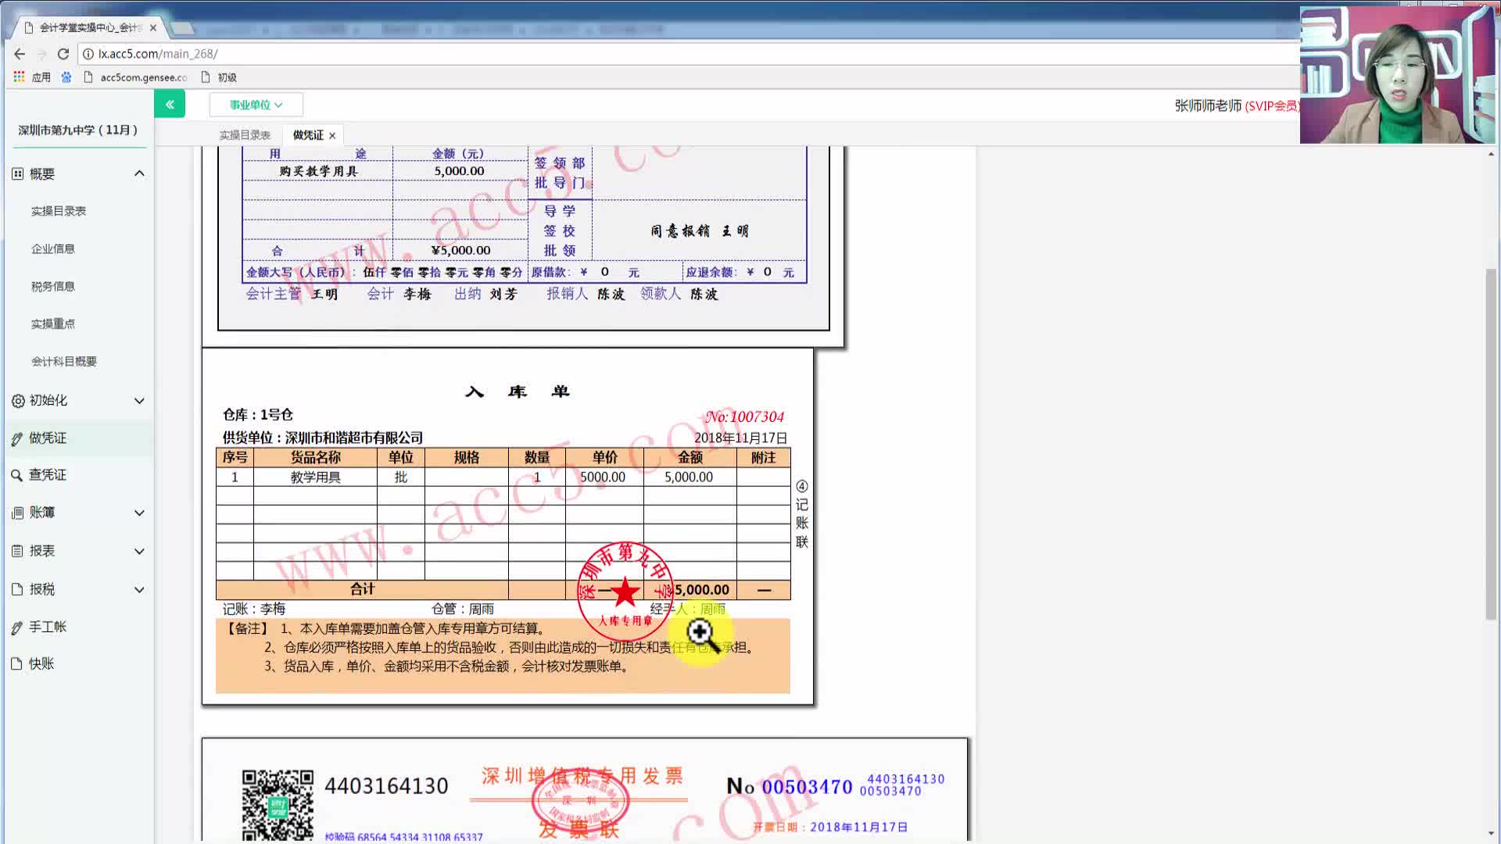
Task: Collapse the 概要 section chevron
Action: [x=139, y=173]
